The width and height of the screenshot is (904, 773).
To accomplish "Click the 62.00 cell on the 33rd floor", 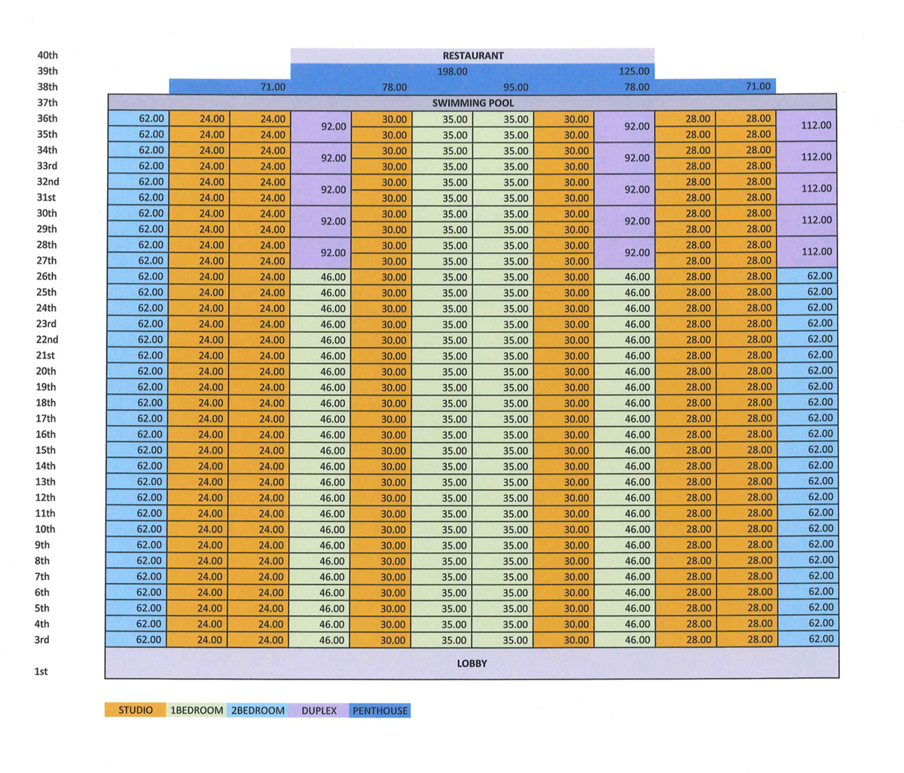I will (138, 166).
